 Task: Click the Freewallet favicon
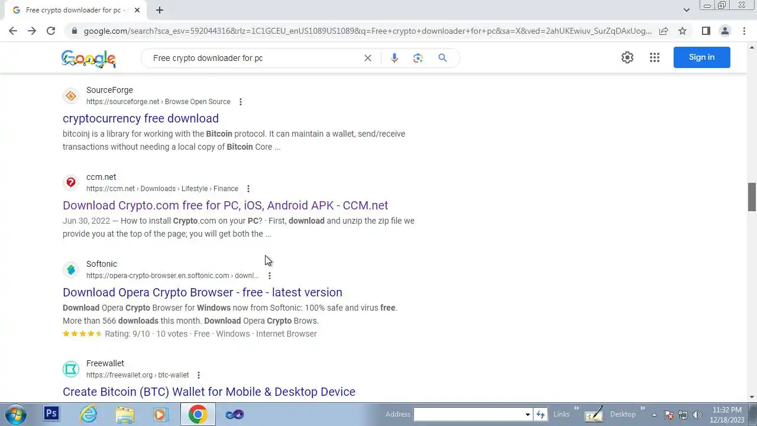(71, 369)
